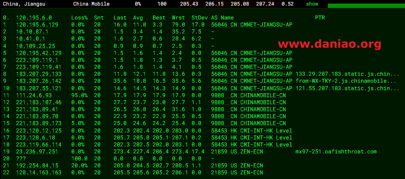Open AS link 21859 ZEN-ECN in hop 19
This screenshot has height=179, width=405.
click(237, 151)
